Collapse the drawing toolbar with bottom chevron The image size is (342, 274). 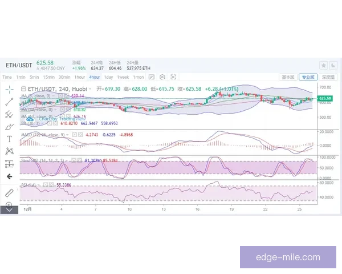pyautogui.click(x=9, y=210)
